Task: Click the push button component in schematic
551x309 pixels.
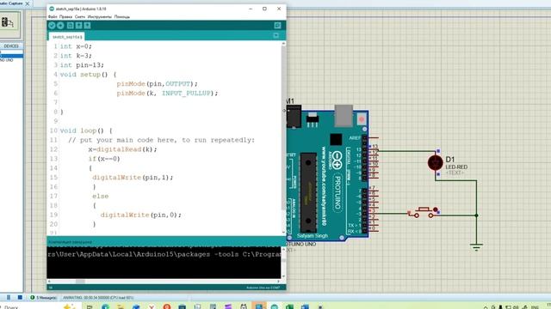Action: click(424, 212)
